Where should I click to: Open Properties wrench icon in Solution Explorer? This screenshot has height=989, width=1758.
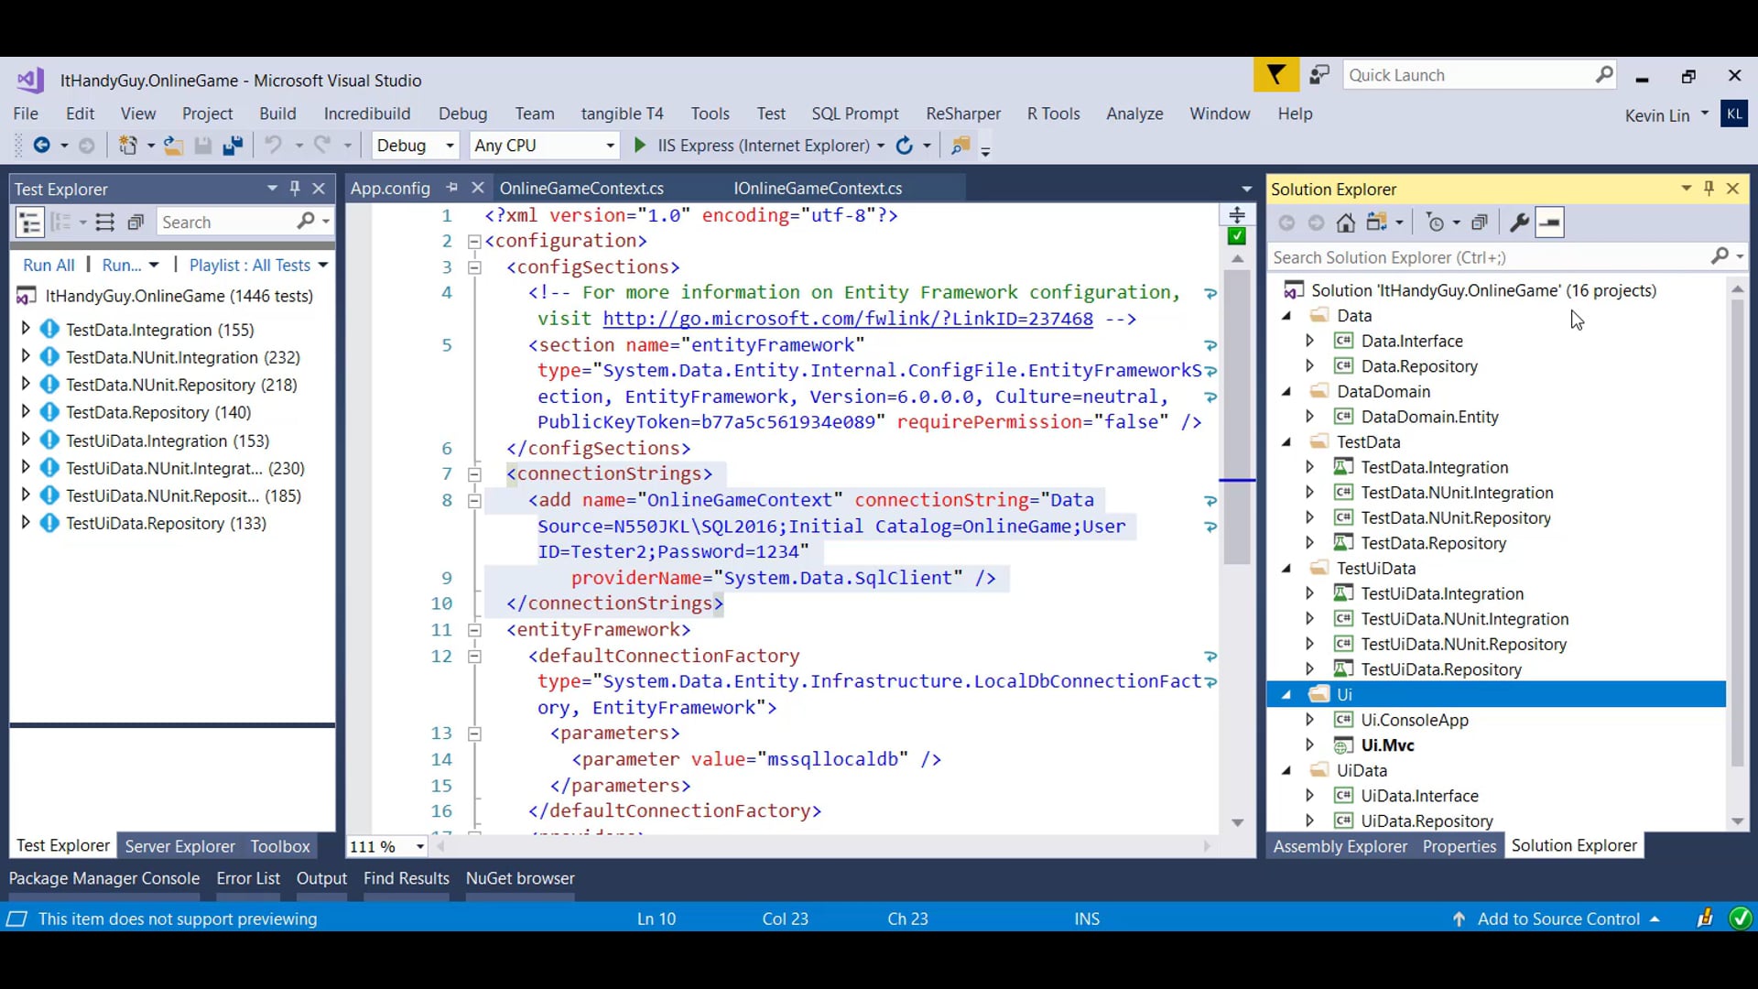(x=1518, y=223)
